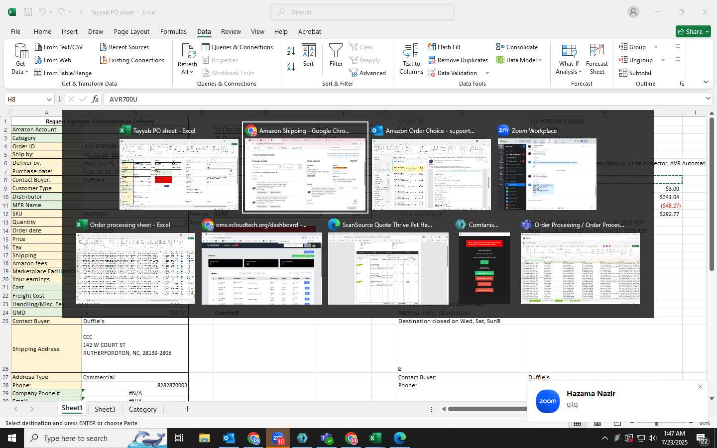Click Consolidate tool
Image resolution: width=717 pixels, height=448 pixels.
517,47
